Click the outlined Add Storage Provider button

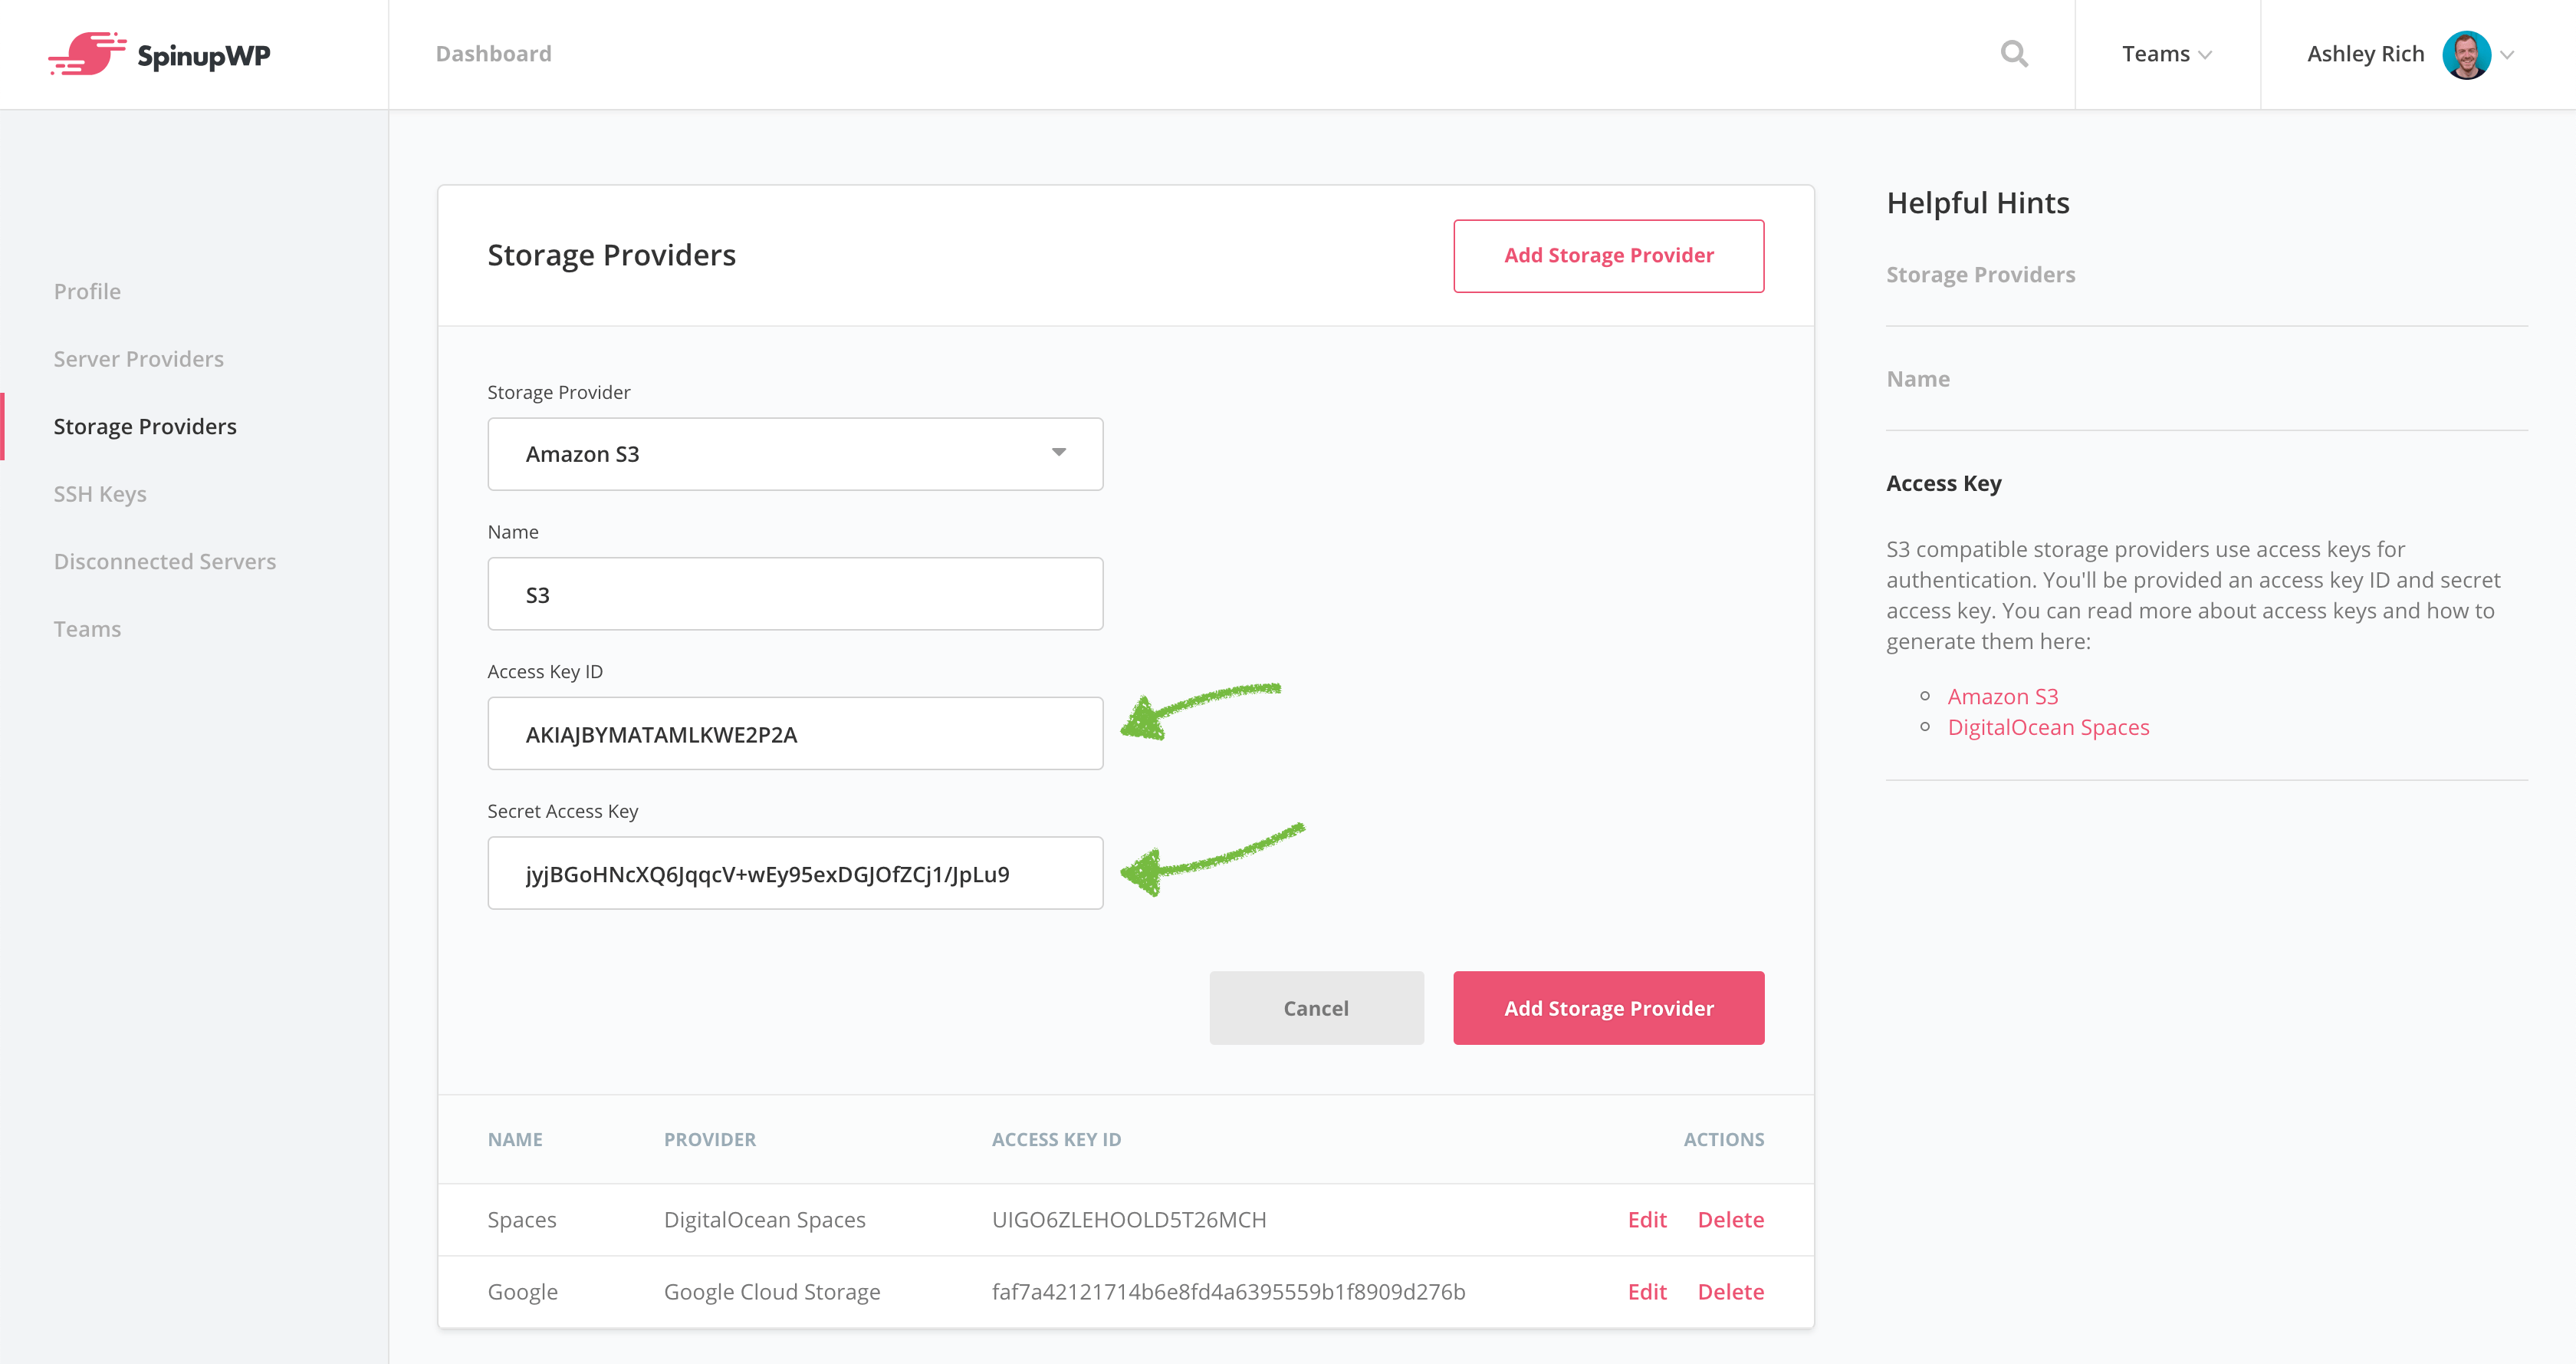1608,256
